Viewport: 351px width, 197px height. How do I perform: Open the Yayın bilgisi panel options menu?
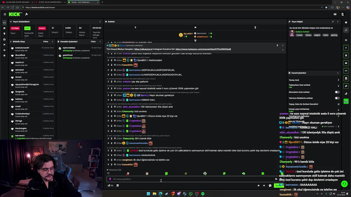coord(338,22)
